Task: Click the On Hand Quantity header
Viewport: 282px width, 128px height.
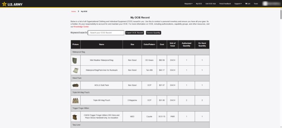Action: point(202,45)
